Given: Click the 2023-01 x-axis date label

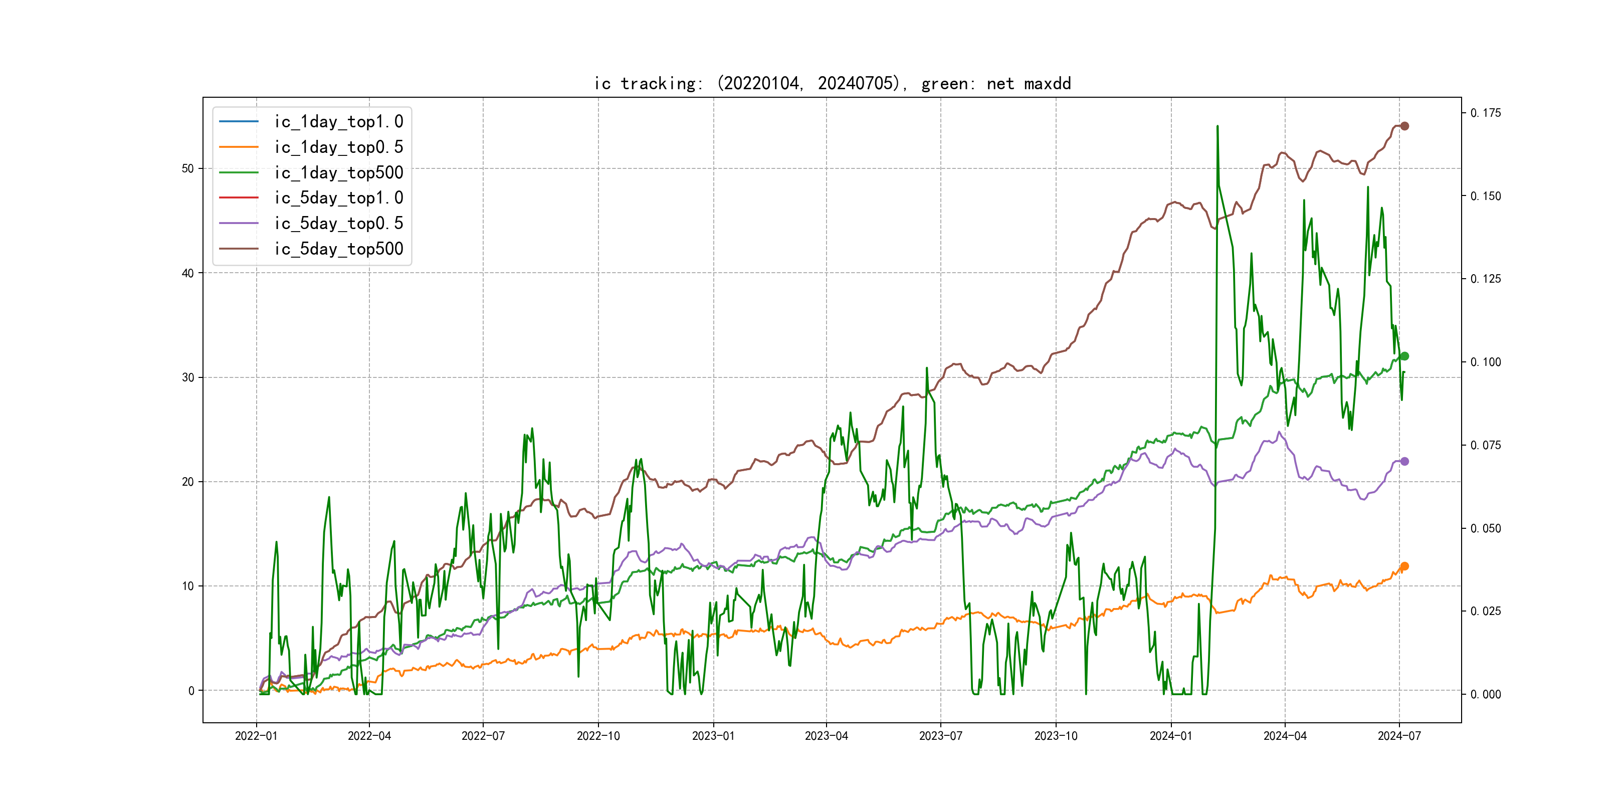Looking at the screenshot, I should point(713,736).
